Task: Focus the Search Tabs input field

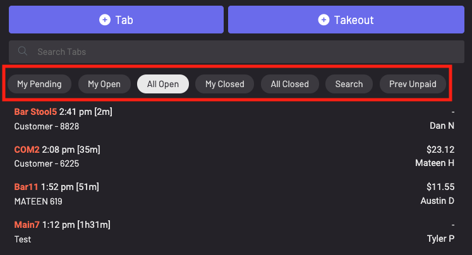Action: (240, 52)
